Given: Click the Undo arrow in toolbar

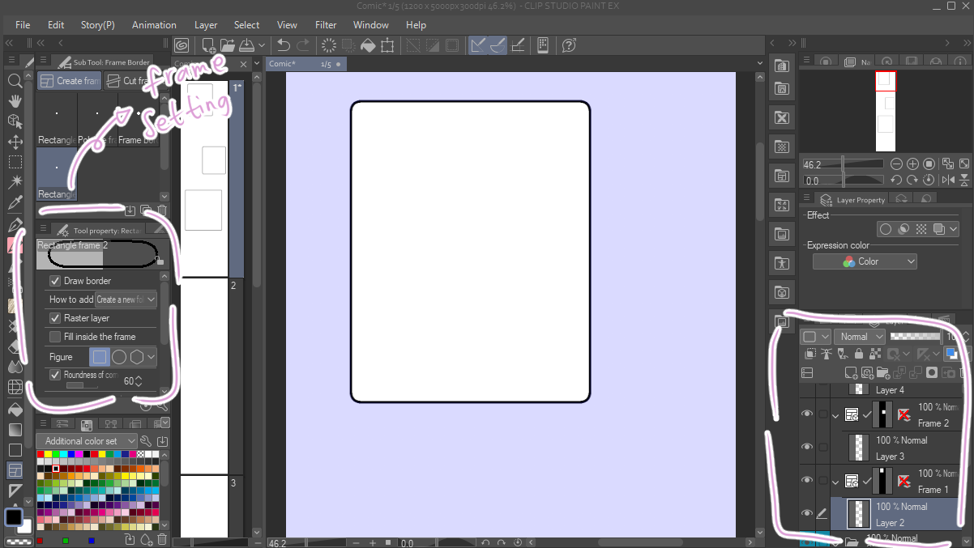Looking at the screenshot, I should pos(283,45).
